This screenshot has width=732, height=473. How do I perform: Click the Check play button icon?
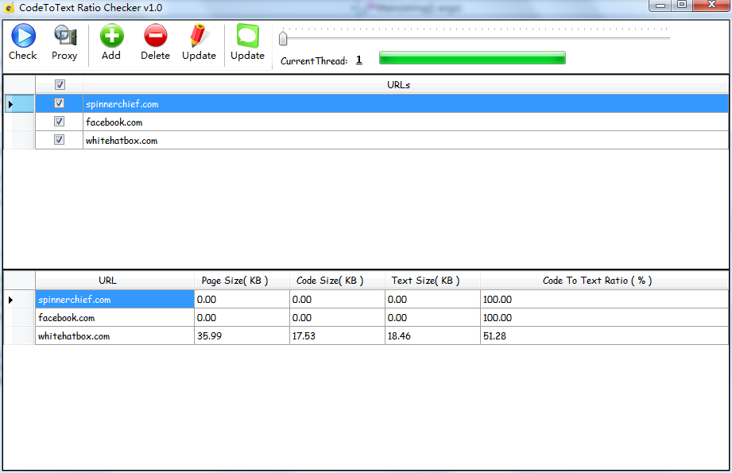click(22, 37)
